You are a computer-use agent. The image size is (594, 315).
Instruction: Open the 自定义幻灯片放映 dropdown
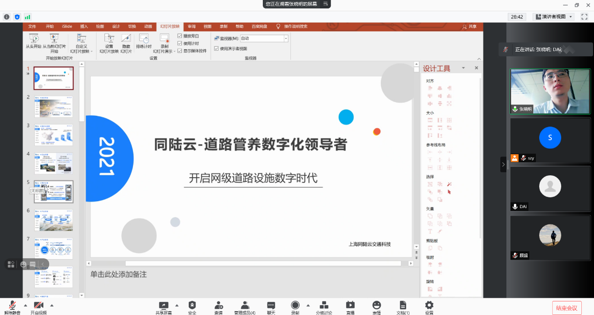point(82,44)
